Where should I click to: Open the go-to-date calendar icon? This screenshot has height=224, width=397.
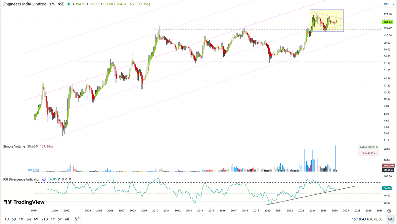tap(78, 219)
